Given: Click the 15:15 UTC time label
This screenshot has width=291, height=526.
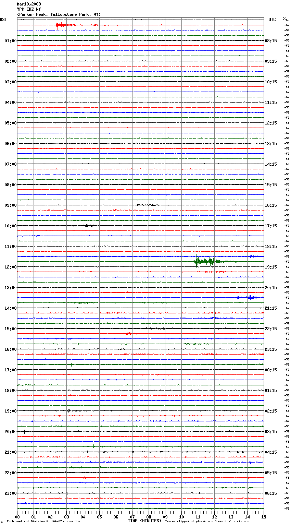Looking at the screenshot, I should click(x=271, y=185).
